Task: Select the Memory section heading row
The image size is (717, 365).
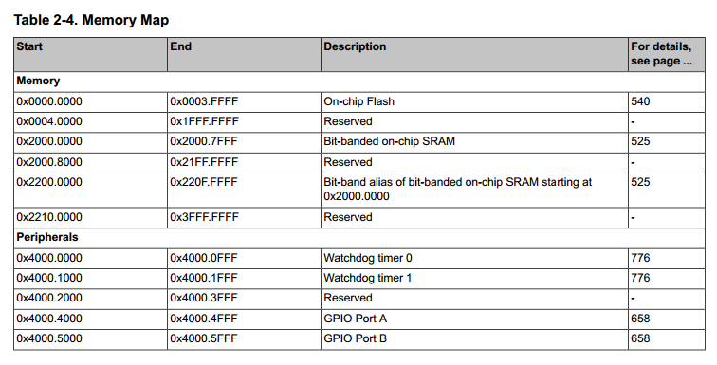Action: (x=359, y=82)
